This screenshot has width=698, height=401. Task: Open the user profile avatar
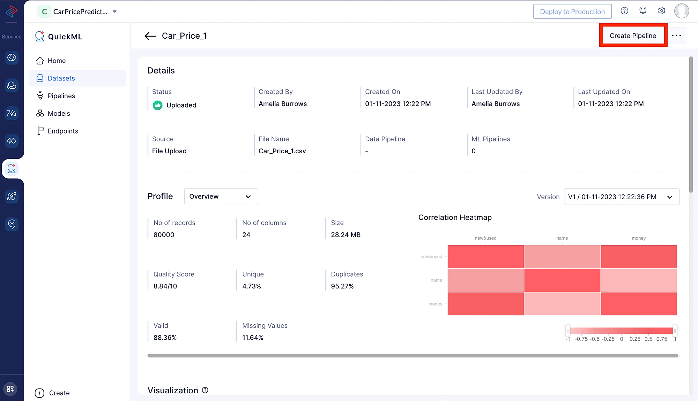[681, 11]
